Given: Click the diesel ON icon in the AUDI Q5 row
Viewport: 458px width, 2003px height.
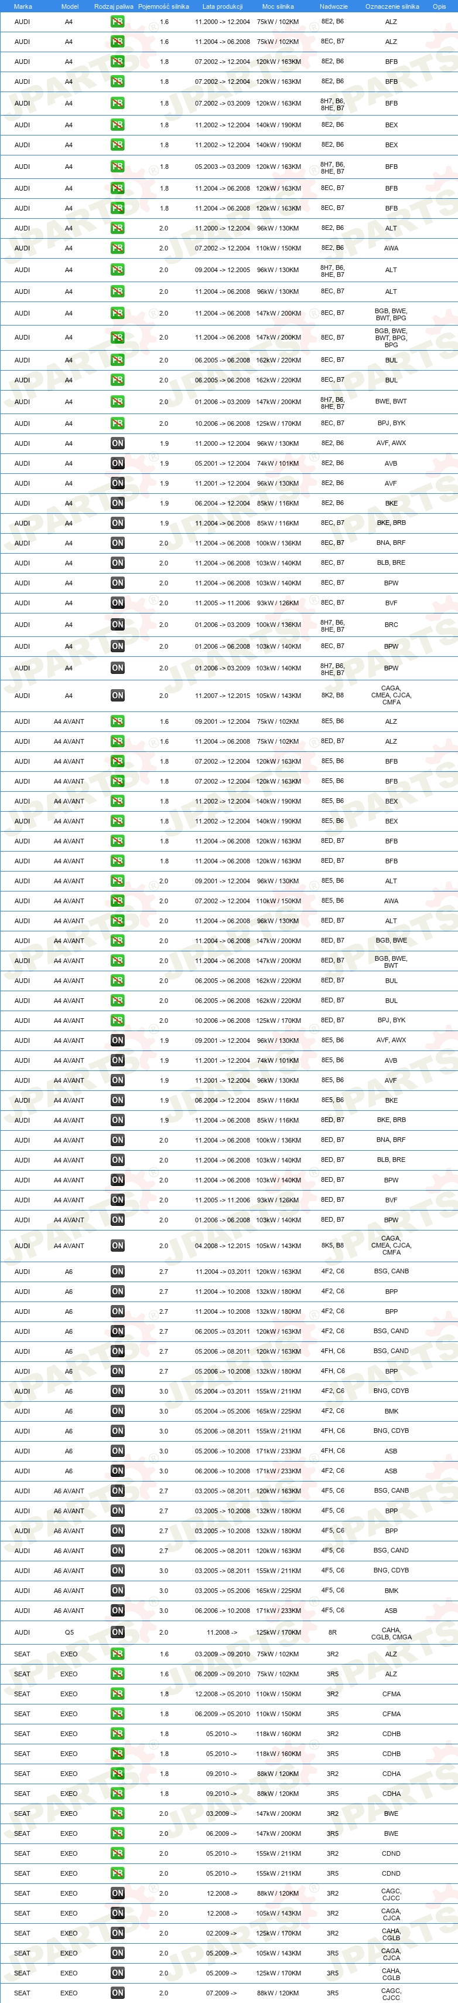Looking at the screenshot, I should pos(117,1632).
